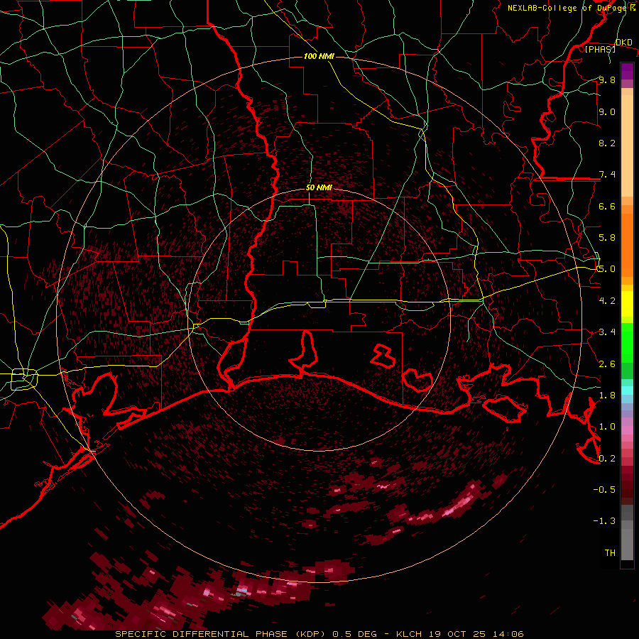Click the -1.3 value on the scale
This screenshot has width=639, height=639.
pyautogui.click(x=604, y=521)
